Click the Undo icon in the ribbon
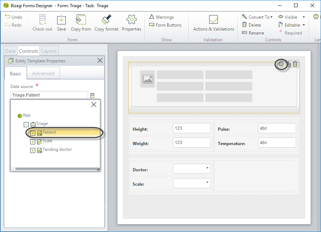This screenshot has width=321, height=232. tap(8, 17)
